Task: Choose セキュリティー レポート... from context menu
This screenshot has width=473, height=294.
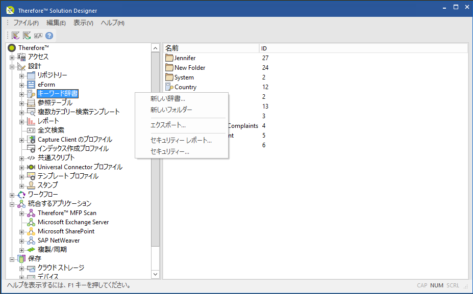Action: click(182, 140)
